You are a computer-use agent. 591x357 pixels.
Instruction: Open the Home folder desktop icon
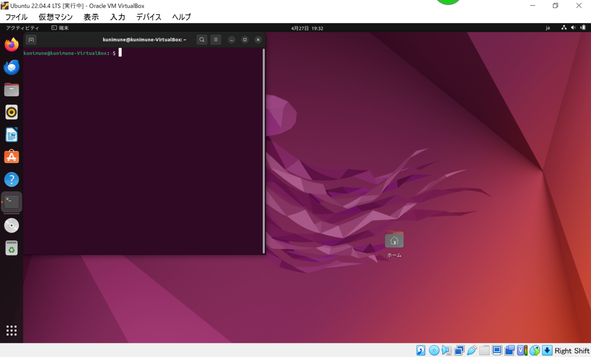coord(394,245)
